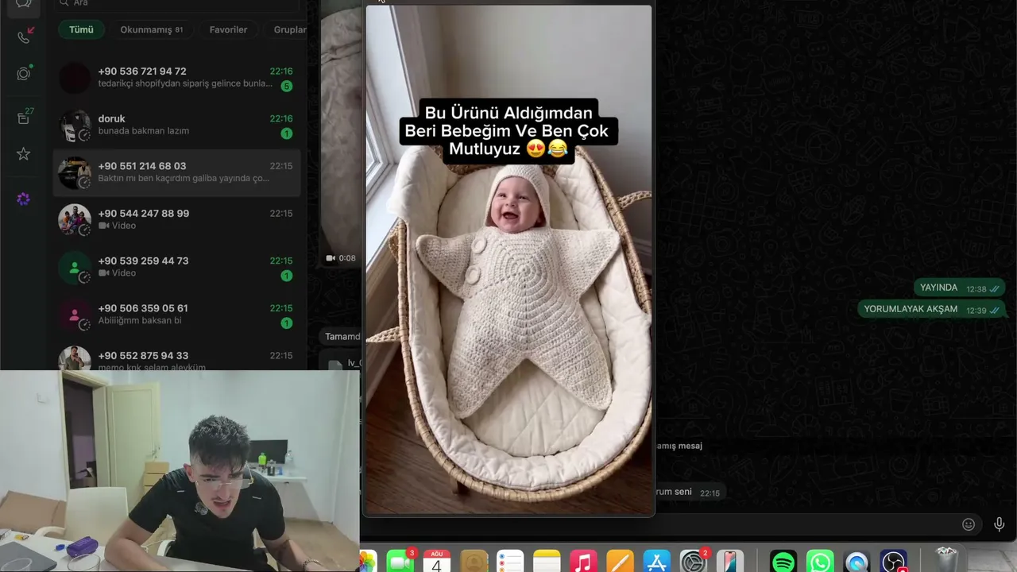Click message preview 'bunada bakman lazım'
The image size is (1017, 572).
[x=144, y=131]
